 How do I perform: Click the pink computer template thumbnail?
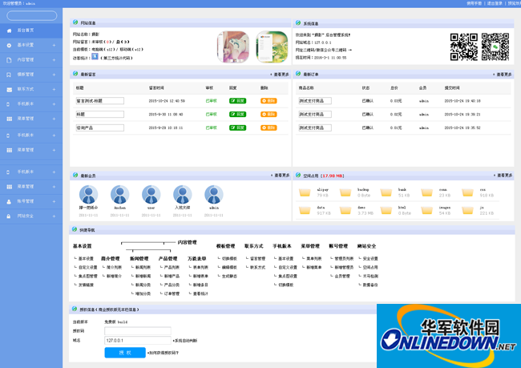pyautogui.click(x=233, y=47)
